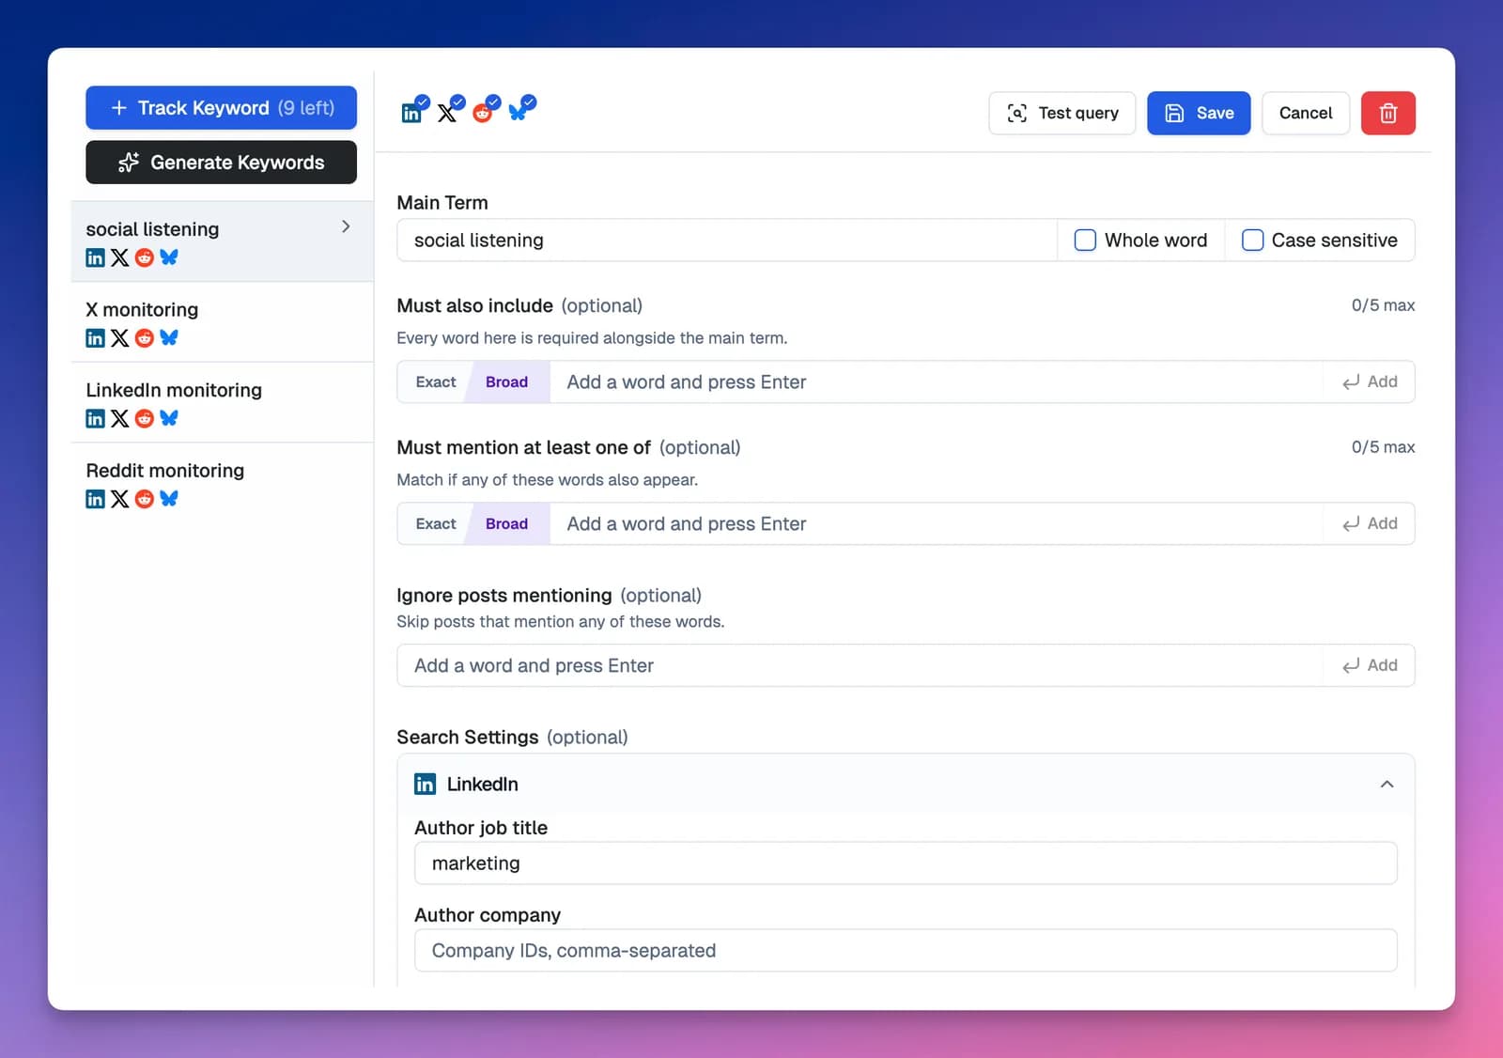Click the Test query button
Image resolution: width=1503 pixels, height=1058 pixels.
point(1061,113)
